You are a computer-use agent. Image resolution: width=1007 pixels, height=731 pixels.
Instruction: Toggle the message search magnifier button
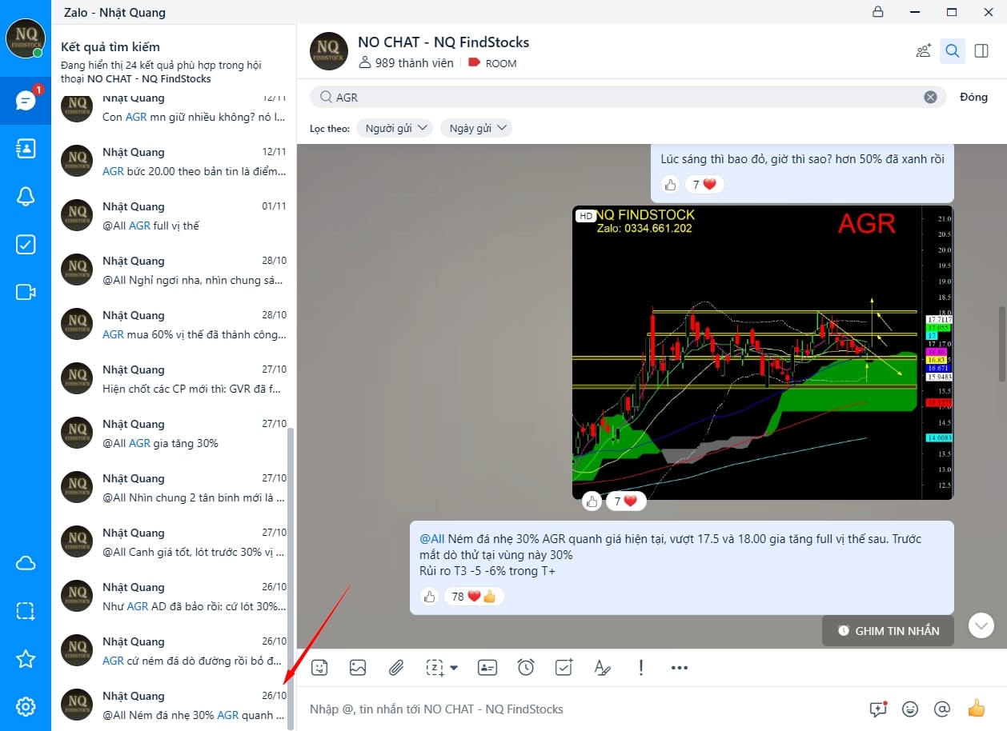point(953,51)
